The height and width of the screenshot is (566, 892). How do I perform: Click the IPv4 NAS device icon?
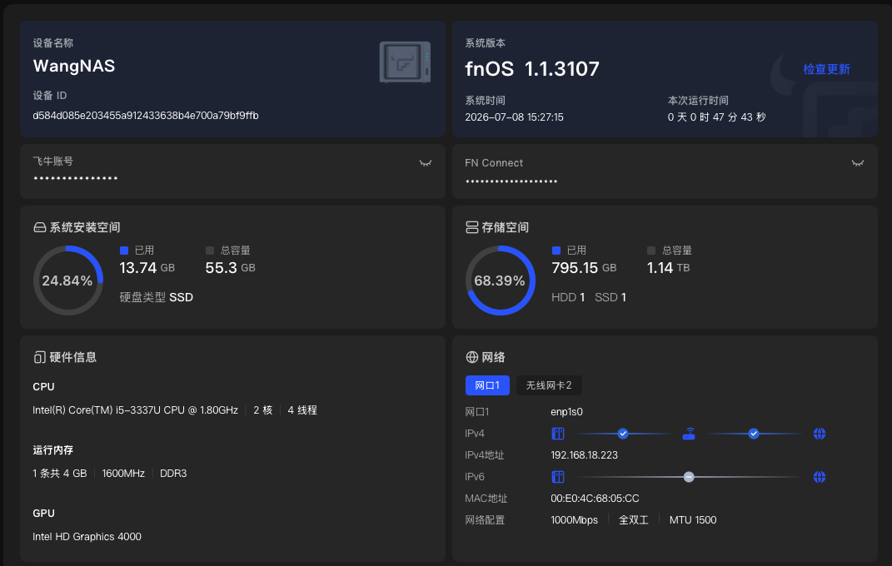pyautogui.click(x=558, y=434)
